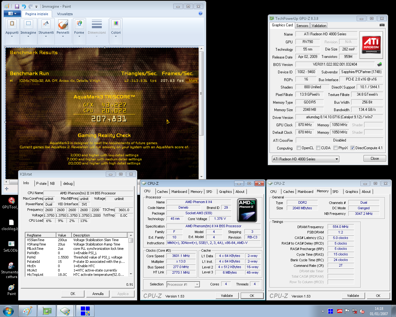
Task: Click the GPU-Z graphics card taskbar button
Action: tap(47, 311)
